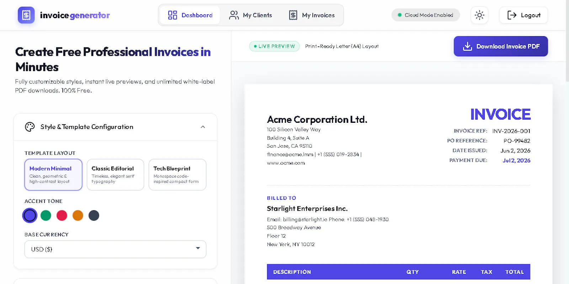569x284 pixels.
Task: Click the www.acme.com text
Action: (286, 163)
